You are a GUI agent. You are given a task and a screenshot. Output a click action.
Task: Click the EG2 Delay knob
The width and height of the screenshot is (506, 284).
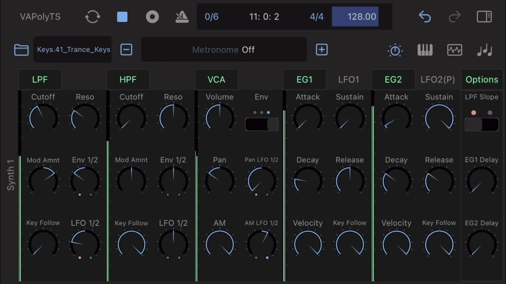[x=481, y=244]
